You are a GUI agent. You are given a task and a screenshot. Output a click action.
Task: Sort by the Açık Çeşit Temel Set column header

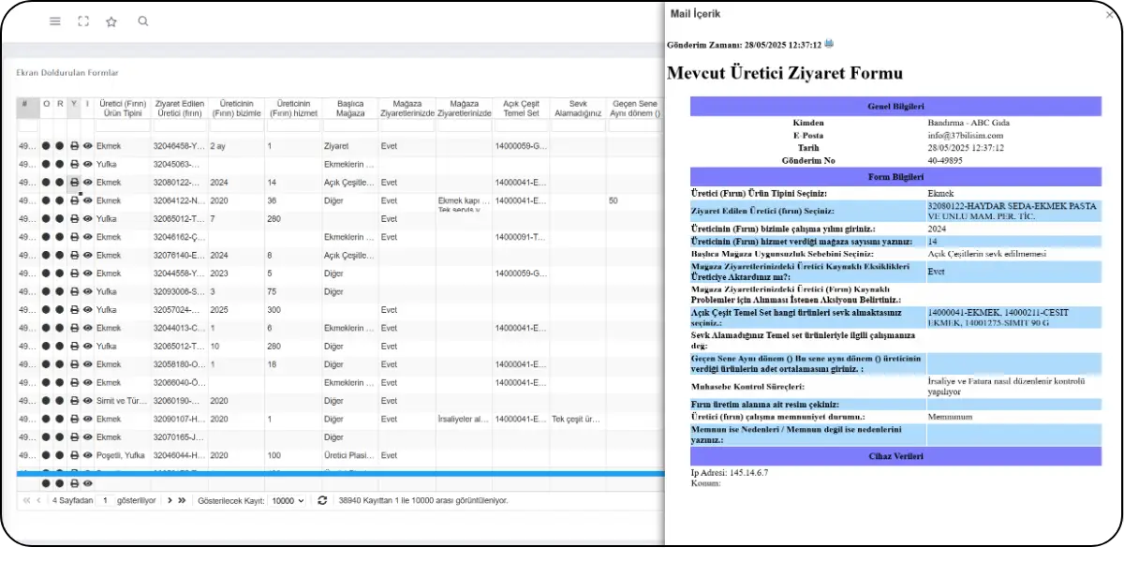(521, 108)
